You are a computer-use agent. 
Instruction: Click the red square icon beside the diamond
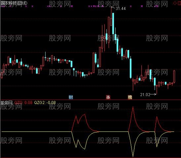[x=179, y=3]
